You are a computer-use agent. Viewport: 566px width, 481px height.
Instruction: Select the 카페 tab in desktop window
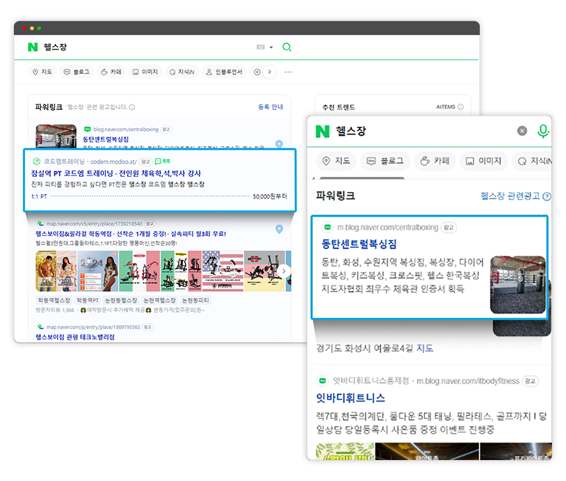pyautogui.click(x=111, y=72)
